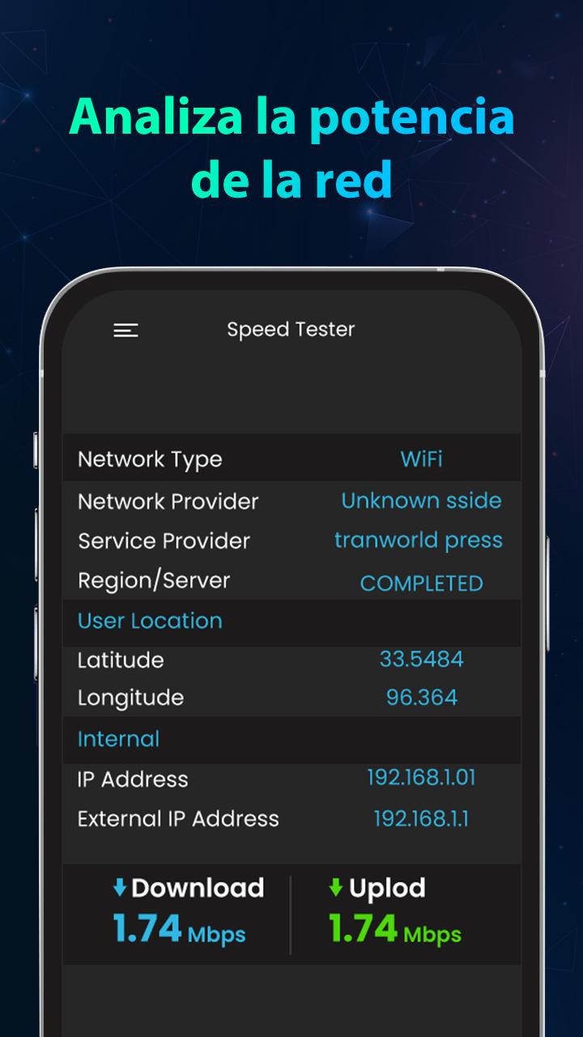Tap the WiFi network type value
Image resolution: width=583 pixels, height=1037 pixels.
[421, 459]
